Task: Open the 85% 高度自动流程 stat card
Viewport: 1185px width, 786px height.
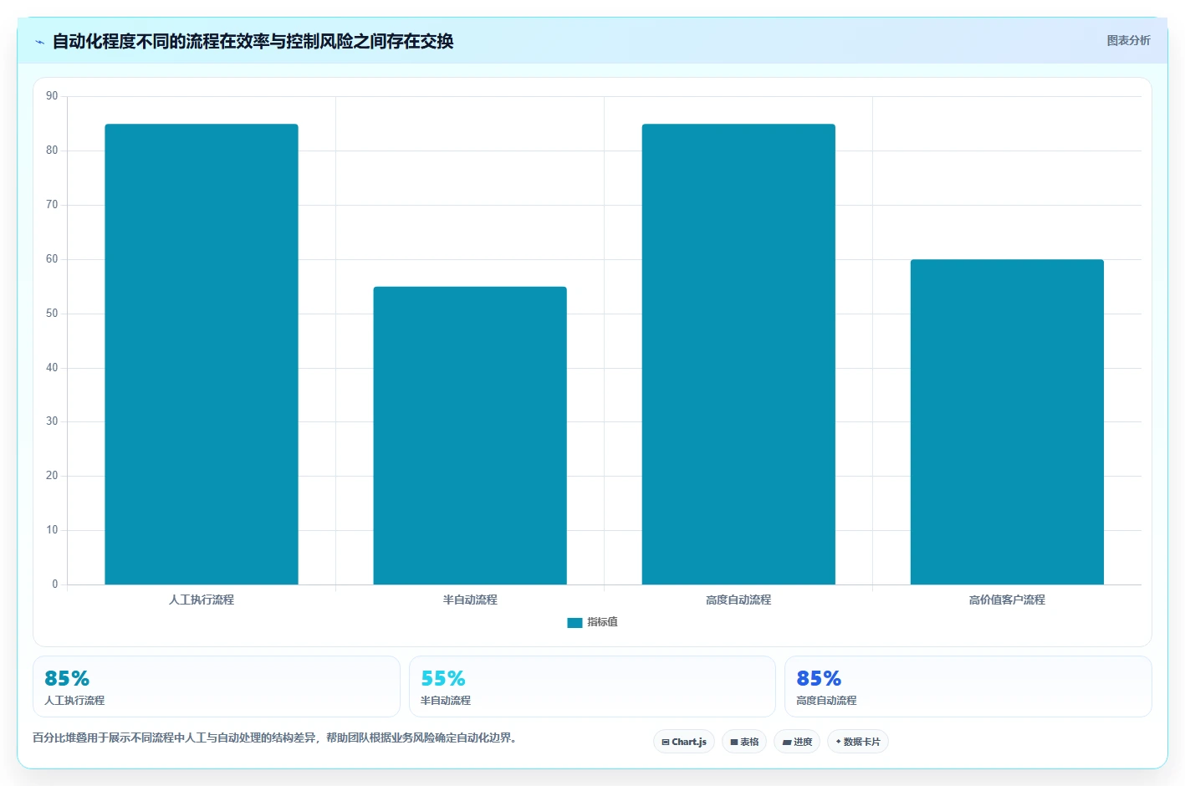Action: tap(968, 686)
